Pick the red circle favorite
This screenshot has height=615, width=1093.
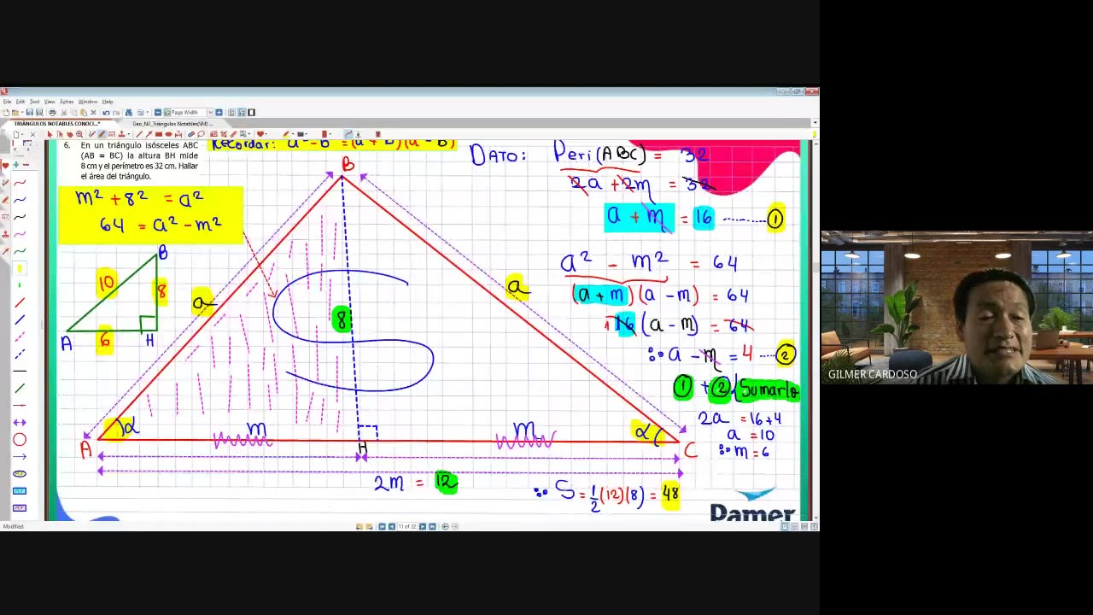click(20, 439)
